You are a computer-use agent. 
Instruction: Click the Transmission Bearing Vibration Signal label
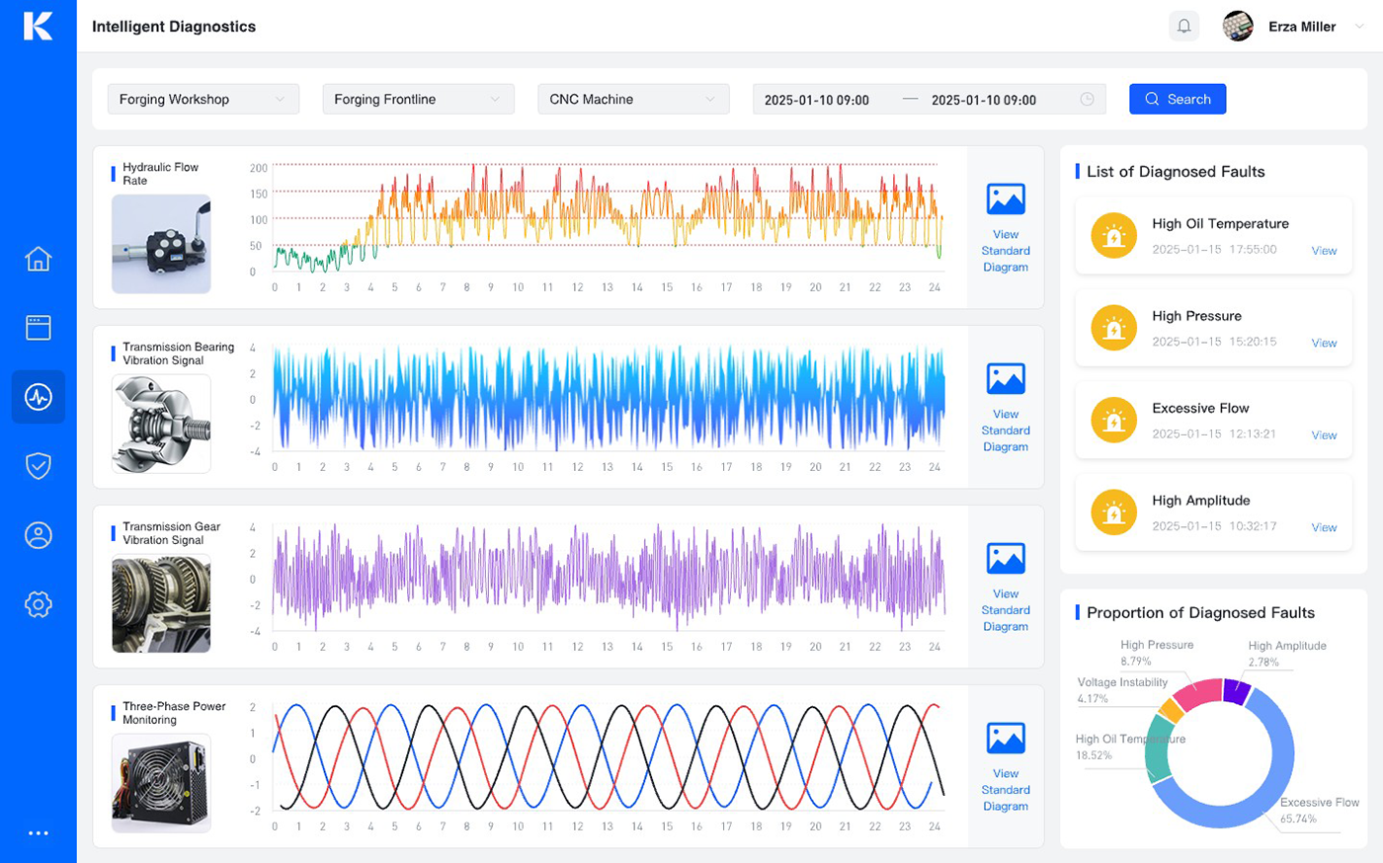click(178, 353)
